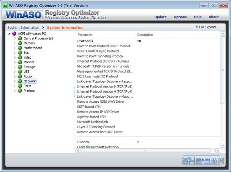Click the Audio globe icon
This screenshot has height=172, width=231.
point(20,76)
